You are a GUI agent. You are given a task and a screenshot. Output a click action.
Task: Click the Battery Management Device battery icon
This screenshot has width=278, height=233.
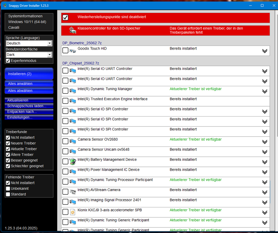point(72,161)
